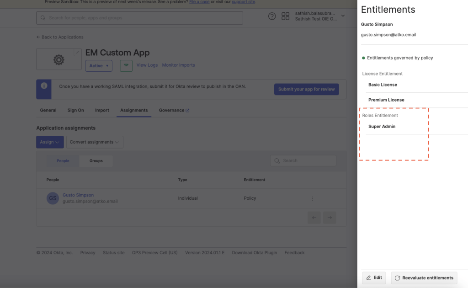The image size is (468, 288).
Task: Click the green SAML status badge icon
Action: tap(126, 66)
